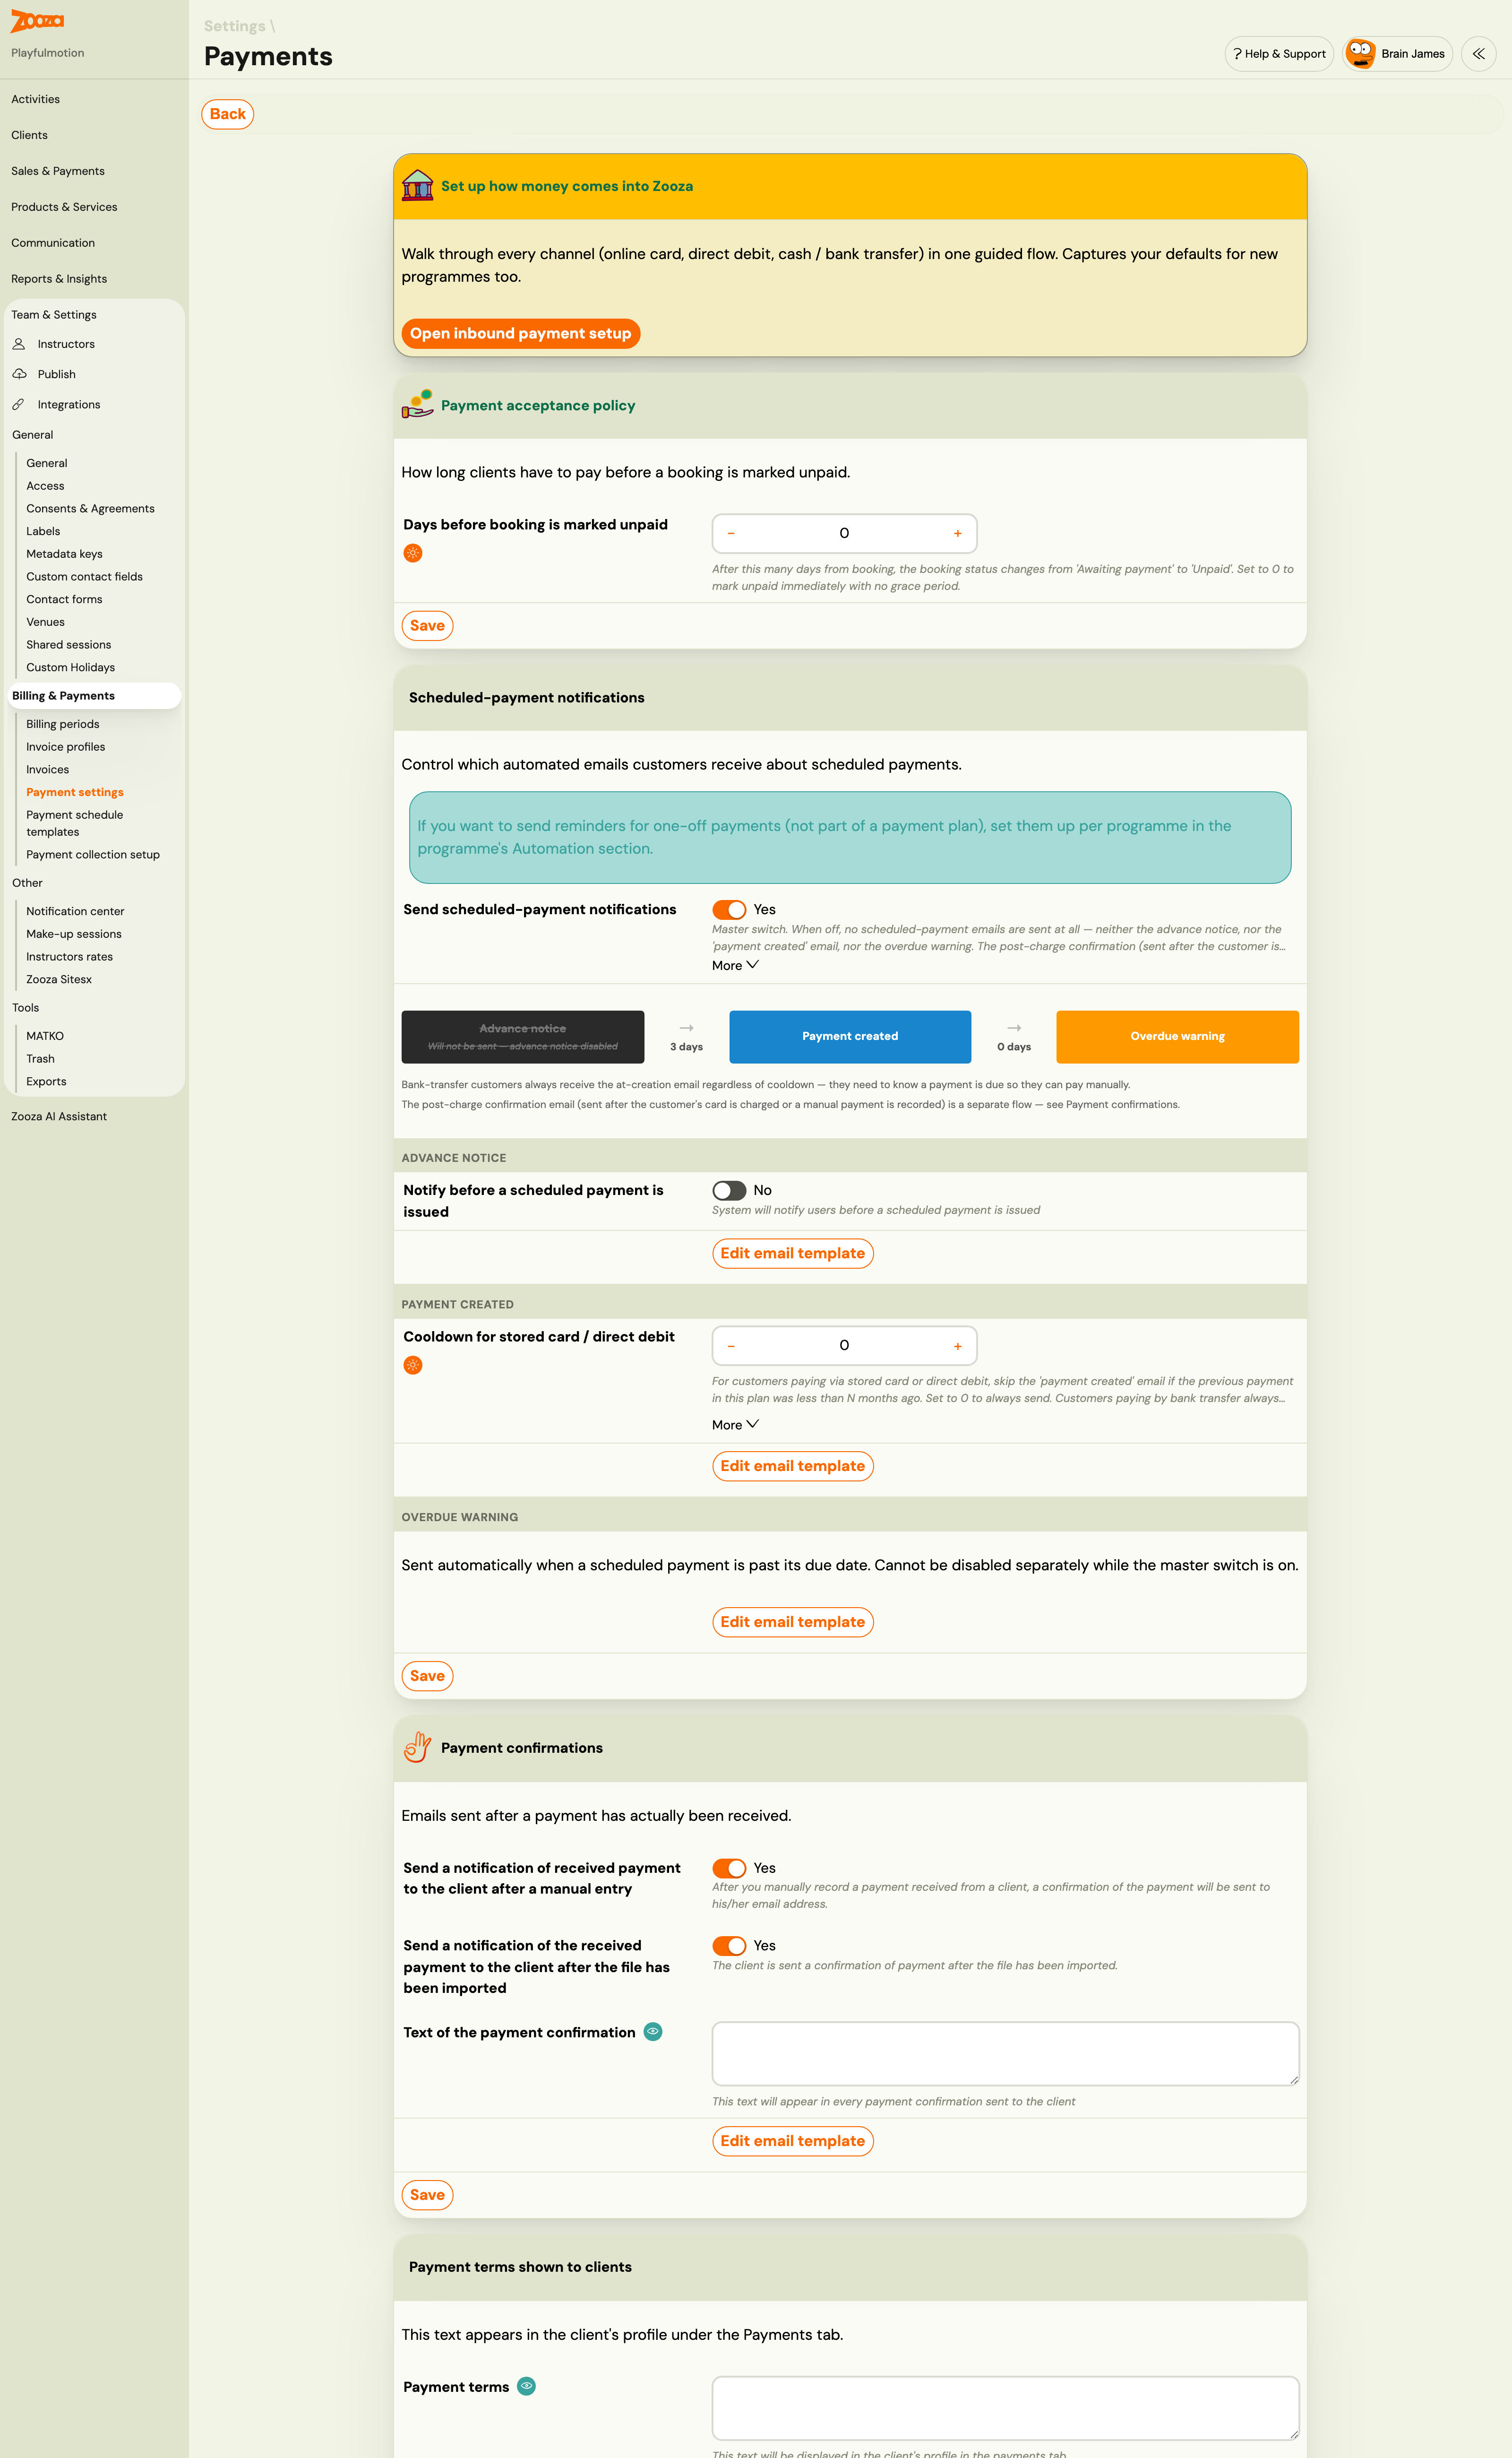Decrease Days before booking is marked unpaid

pyautogui.click(x=731, y=533)
